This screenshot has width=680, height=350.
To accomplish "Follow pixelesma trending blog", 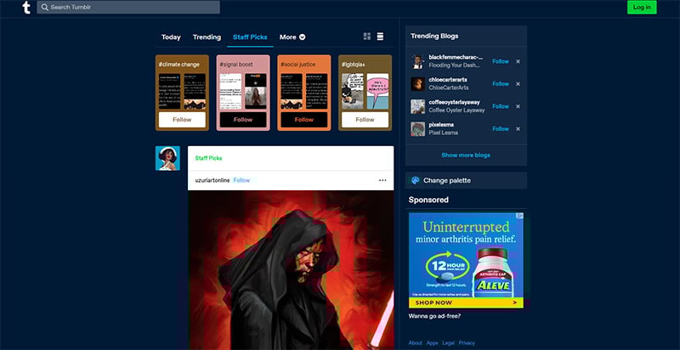I will click(x=501, y=129).
